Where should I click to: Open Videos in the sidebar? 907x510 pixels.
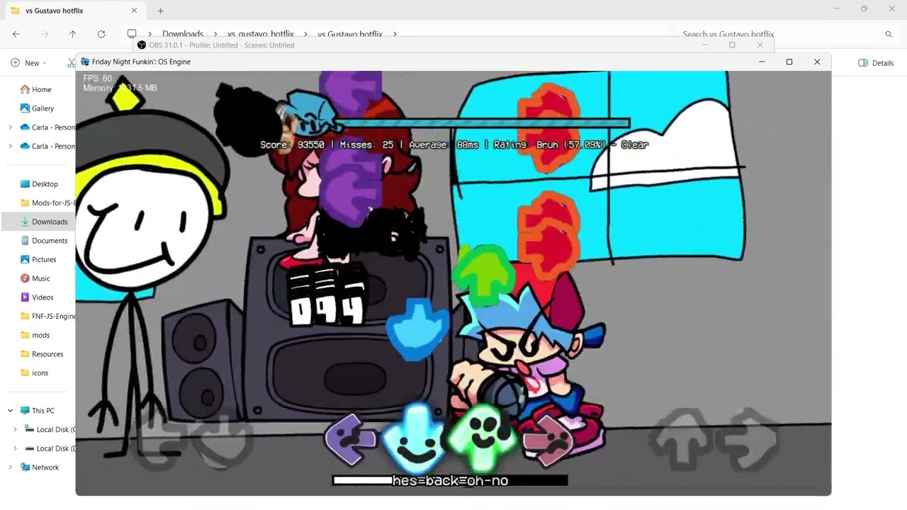point(42,297)
